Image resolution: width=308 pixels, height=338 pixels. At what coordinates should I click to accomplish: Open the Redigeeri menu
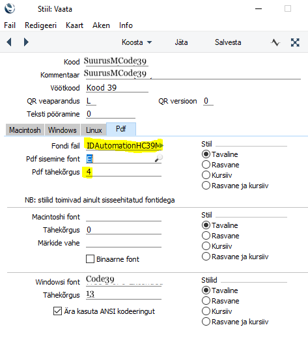(x=40, y=25)
